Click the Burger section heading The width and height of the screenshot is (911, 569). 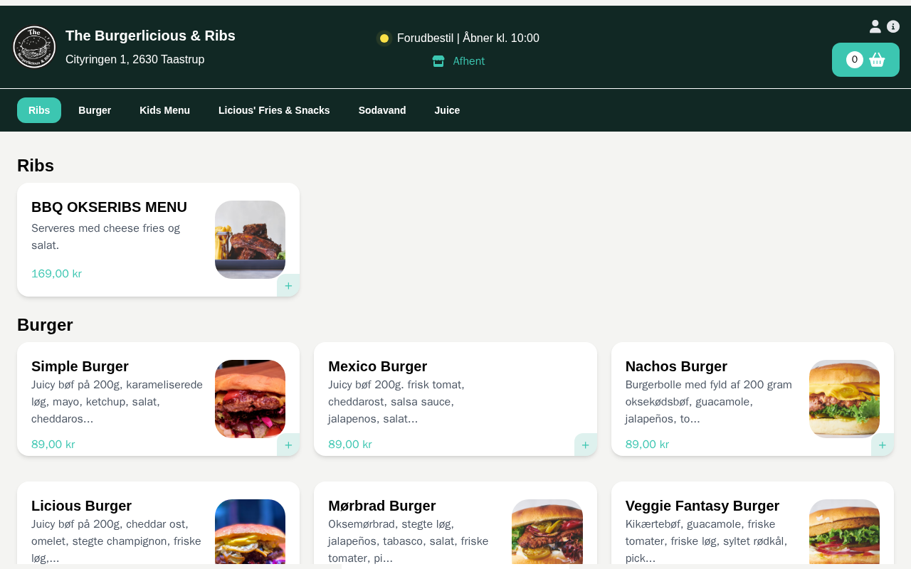click(45, 325)
